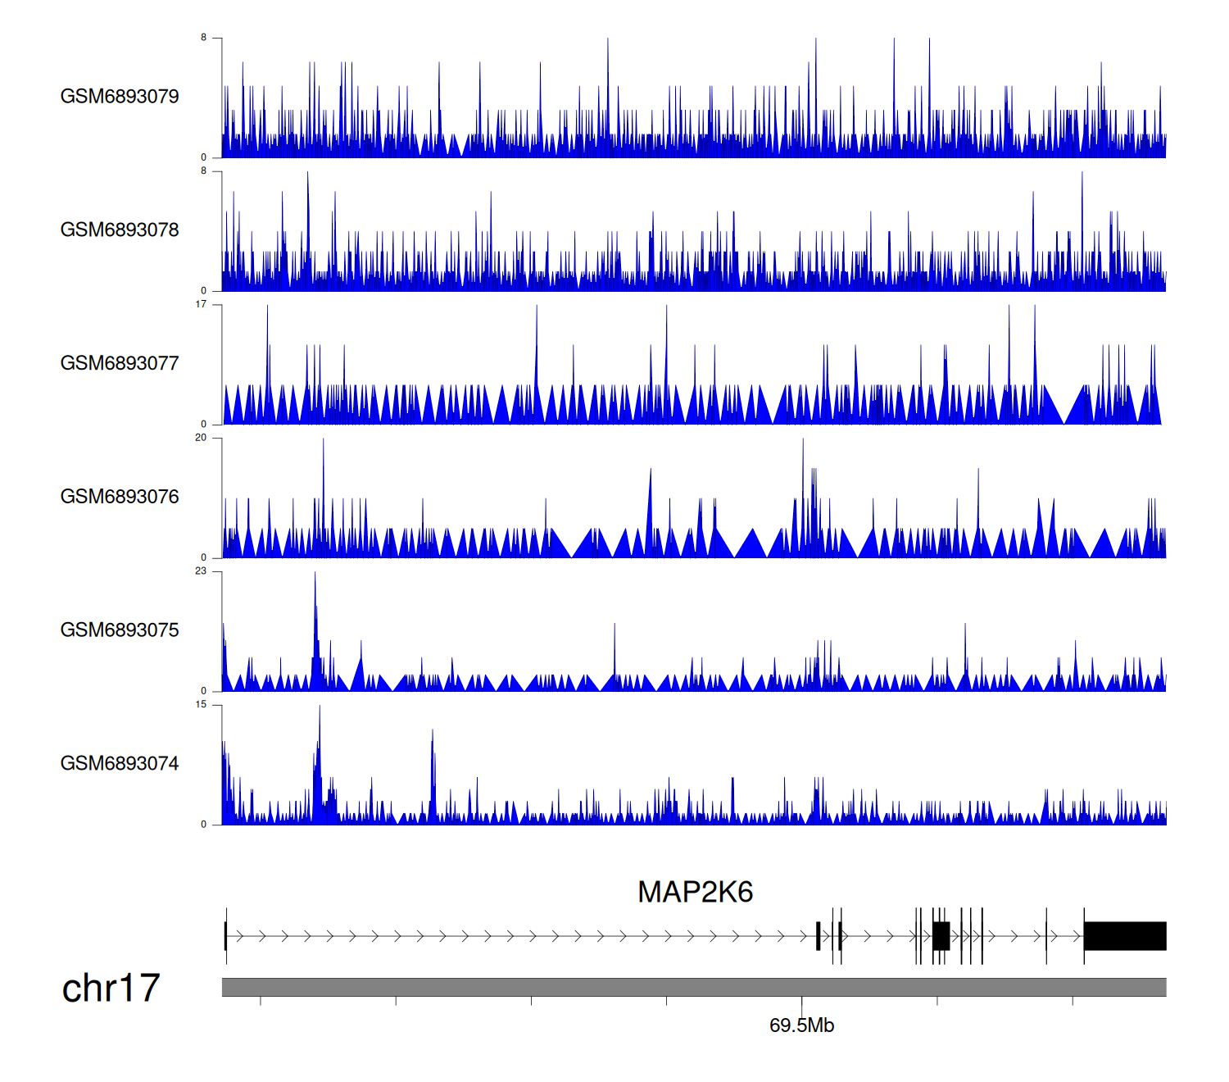Click the thick middle exon block of MAP2K6
Viewport: 1229px width, 1082px height.
941,936
